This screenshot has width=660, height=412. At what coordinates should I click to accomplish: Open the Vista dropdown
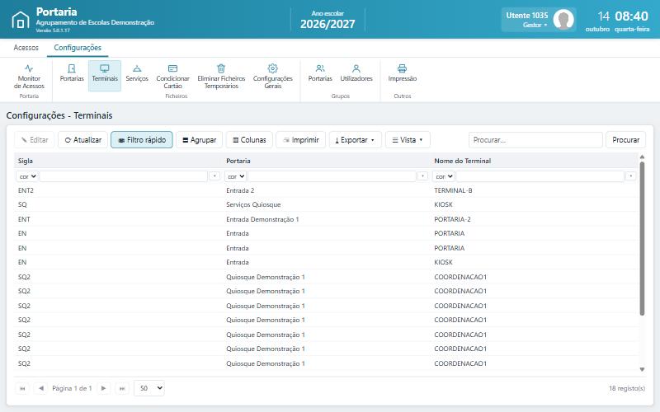pyautogui.click(x=408, y=139)
